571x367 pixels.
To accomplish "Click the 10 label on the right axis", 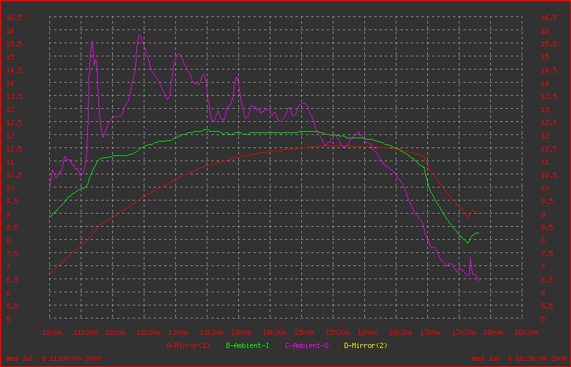I will tap(545, 188).
